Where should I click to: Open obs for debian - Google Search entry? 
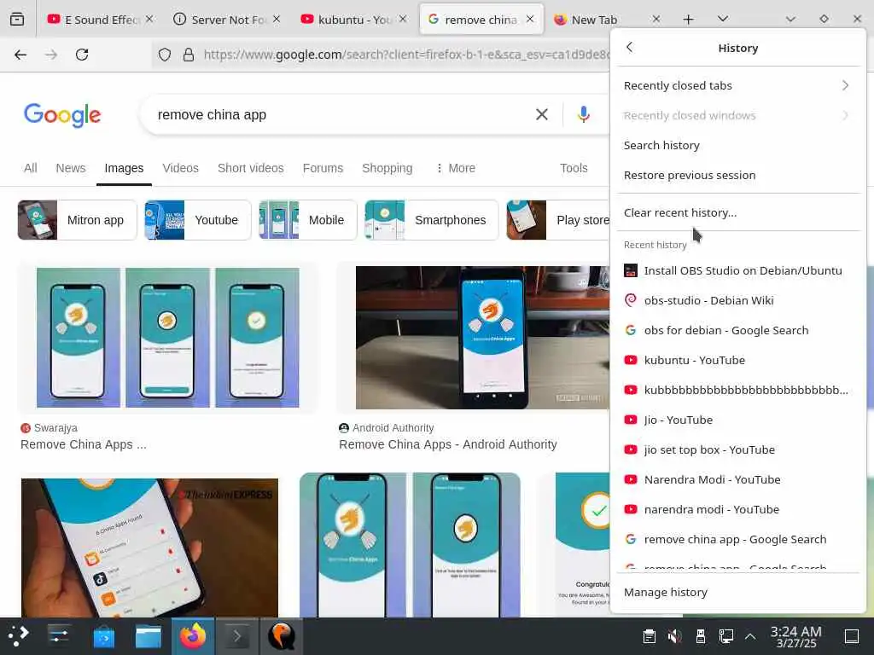[738, 330]
